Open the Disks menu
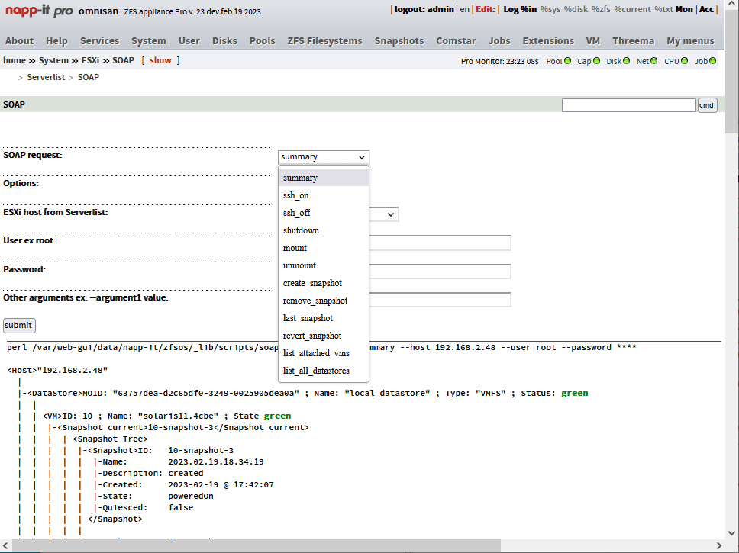 pos(224,41)
